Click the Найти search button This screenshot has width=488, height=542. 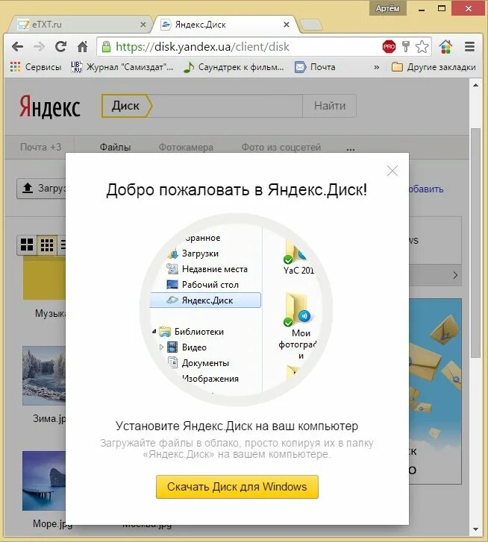tap(329, 106)
